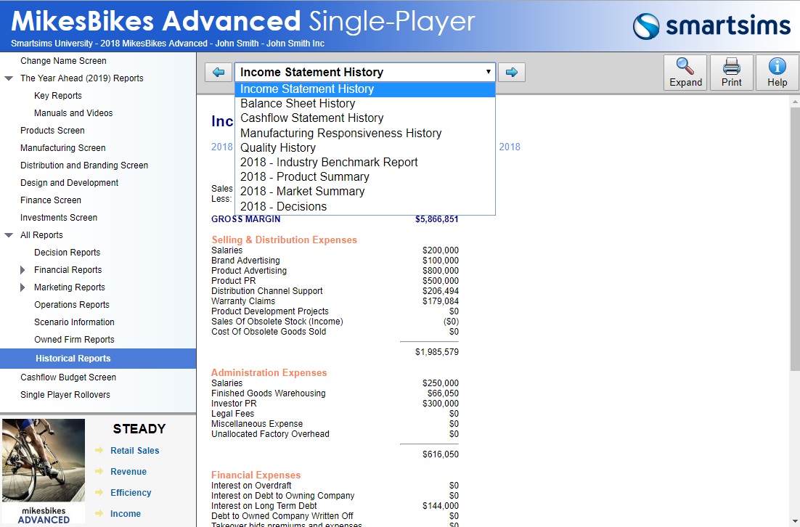Click the cyclist MikesBikes Advanced thumbnail

point(44,470)
